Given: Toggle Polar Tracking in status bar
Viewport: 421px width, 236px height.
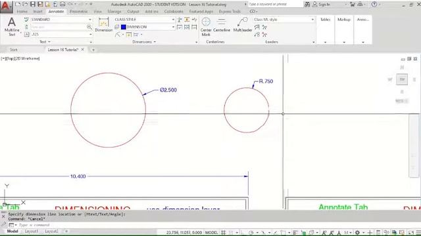Looking at the screenshot, I should 251,233.
